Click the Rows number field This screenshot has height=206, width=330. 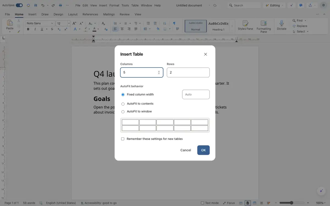188,73
